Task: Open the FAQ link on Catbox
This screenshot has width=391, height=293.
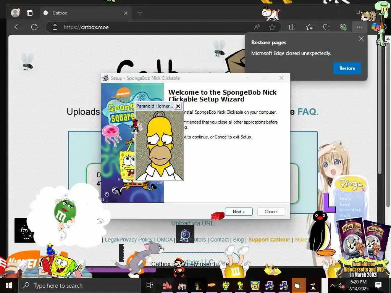Action: pyautogui.click(x=308, y=112)
